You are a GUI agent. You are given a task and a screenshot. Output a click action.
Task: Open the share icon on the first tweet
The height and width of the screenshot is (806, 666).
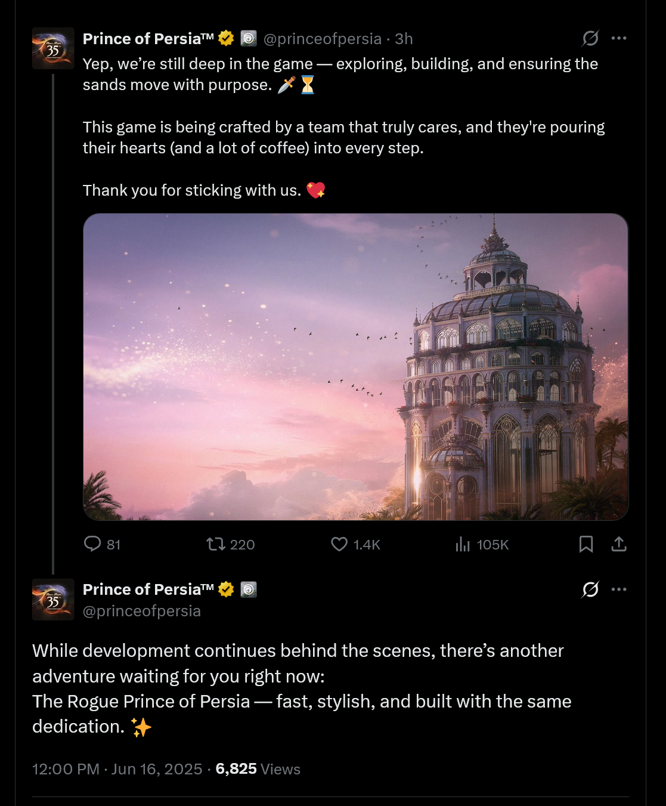(x=619, y=544)
